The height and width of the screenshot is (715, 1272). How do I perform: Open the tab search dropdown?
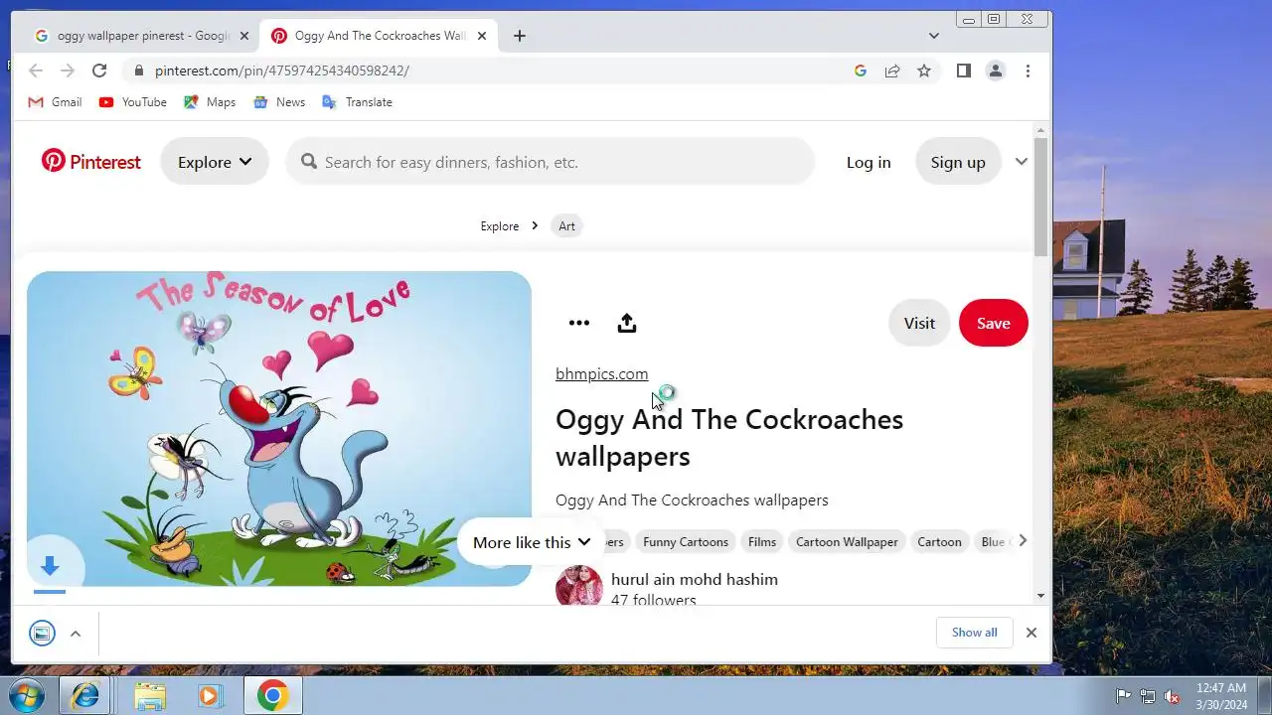933,36
